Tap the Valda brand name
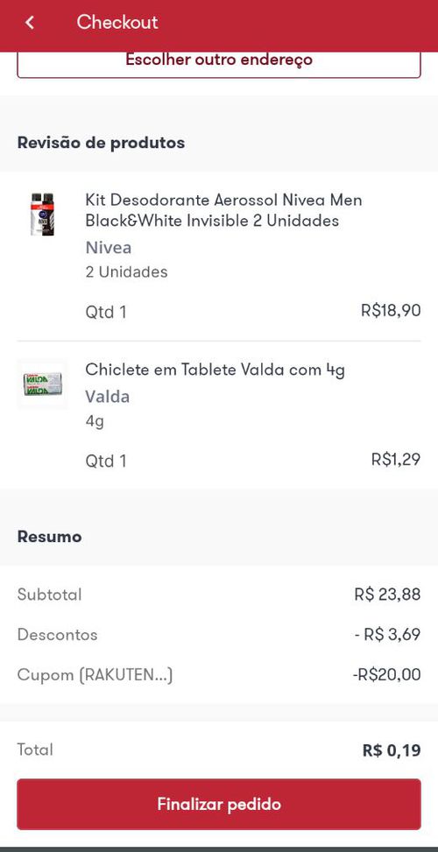The width and height of the screenshot is (438, 852). (x=107, y=397)
